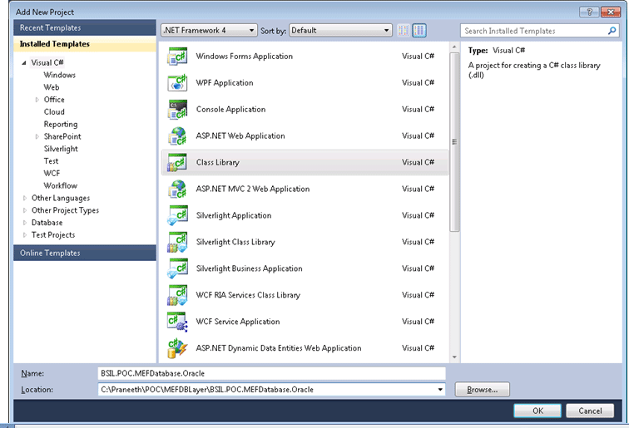Cancel the Add New Project dialog
629x428 pixels.
coord(590,411)
